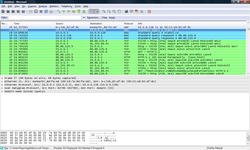250x150 pixels.
Task: Open the View menu
Action: coord(17,6)
